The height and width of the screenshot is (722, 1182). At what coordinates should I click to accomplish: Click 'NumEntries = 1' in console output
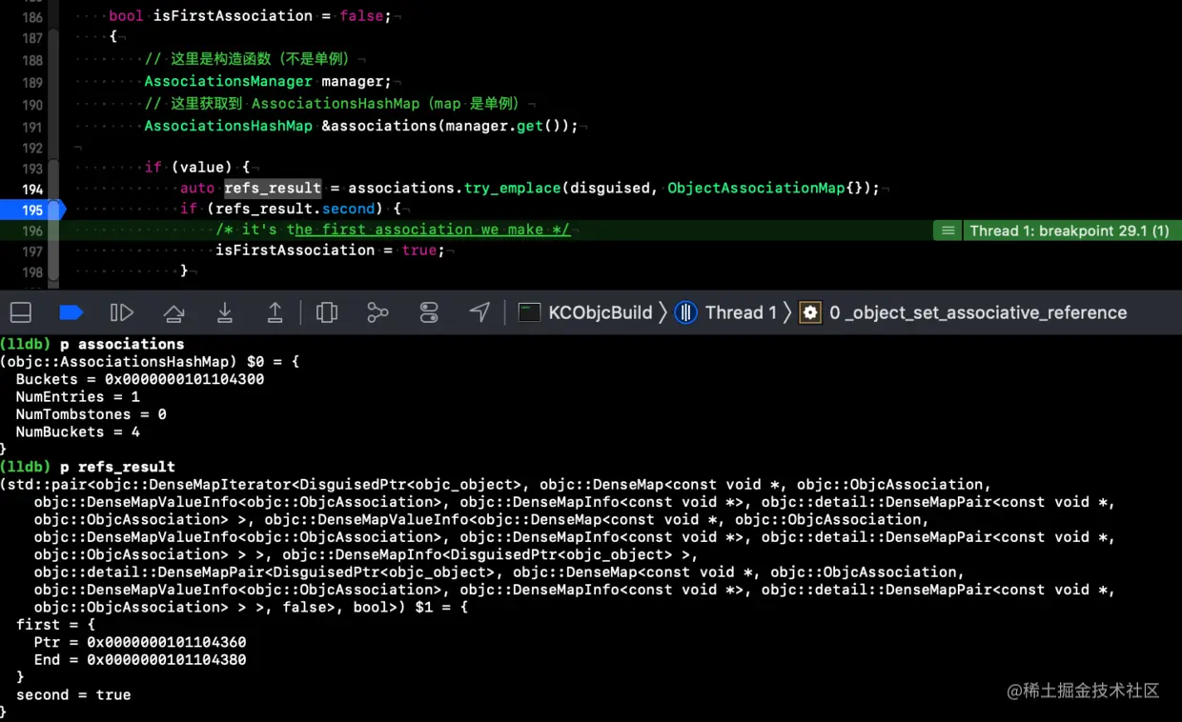point(78,396)
